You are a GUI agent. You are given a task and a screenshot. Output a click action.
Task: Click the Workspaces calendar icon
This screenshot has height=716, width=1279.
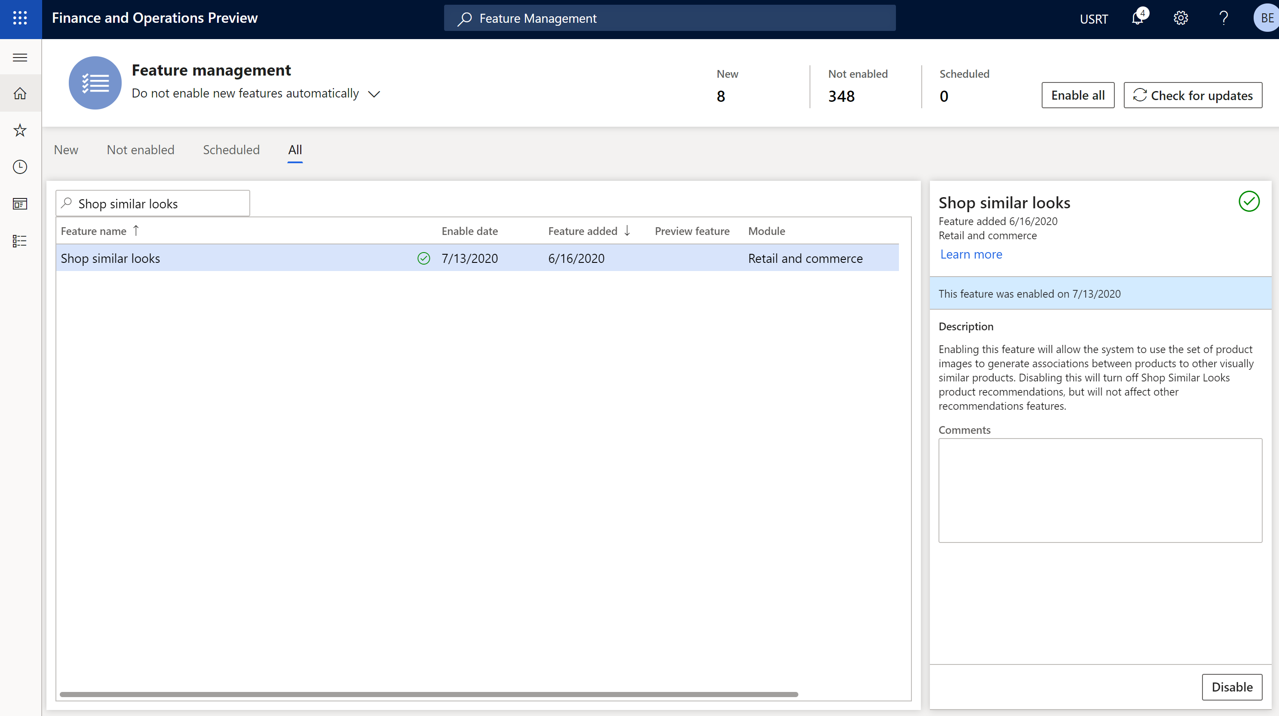point(20,204)
